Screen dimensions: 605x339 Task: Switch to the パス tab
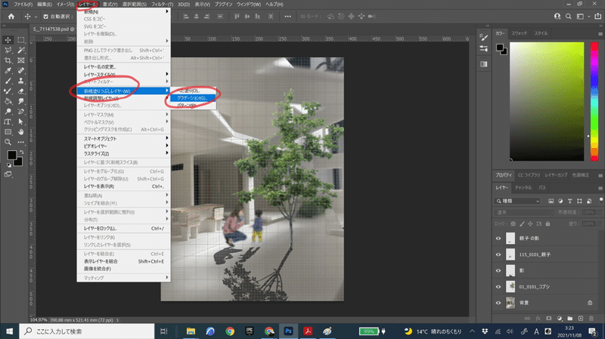point(542,188)
